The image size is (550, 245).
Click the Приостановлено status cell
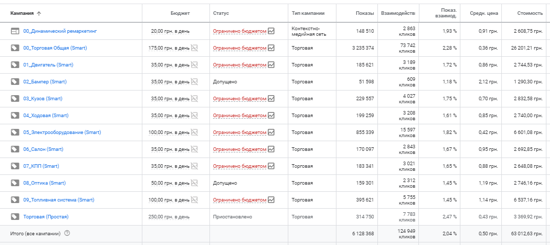click(232, 216)
